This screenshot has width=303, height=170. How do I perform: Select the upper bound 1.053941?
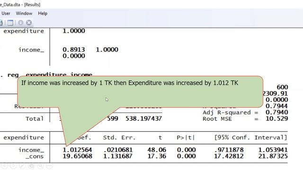(x=273, y=150)
